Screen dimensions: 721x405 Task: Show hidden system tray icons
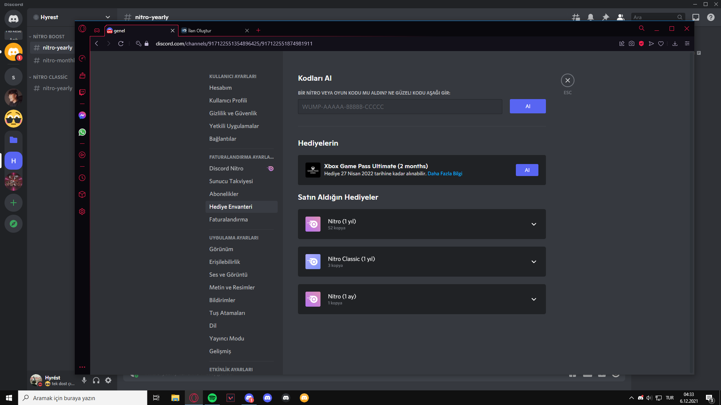pos(631,398)
